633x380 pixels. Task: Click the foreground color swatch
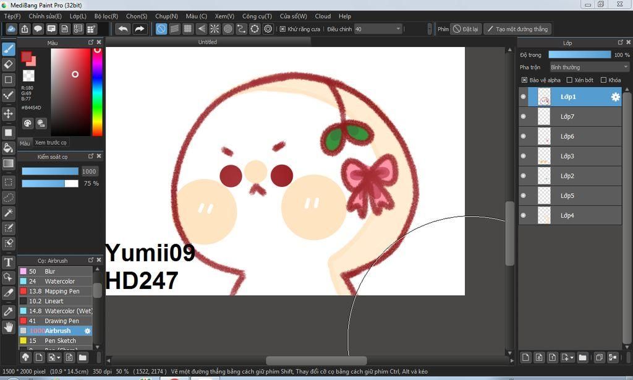pos(26,57)
